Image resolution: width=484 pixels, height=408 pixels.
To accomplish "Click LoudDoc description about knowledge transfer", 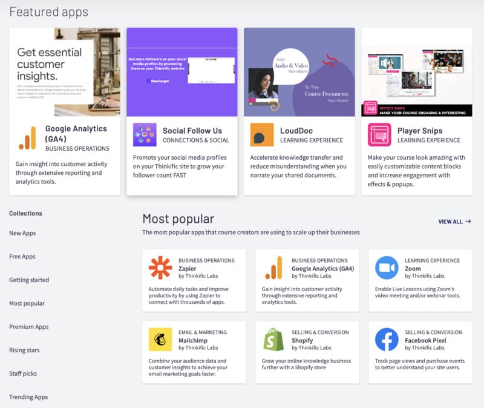I will click(298, 166).
